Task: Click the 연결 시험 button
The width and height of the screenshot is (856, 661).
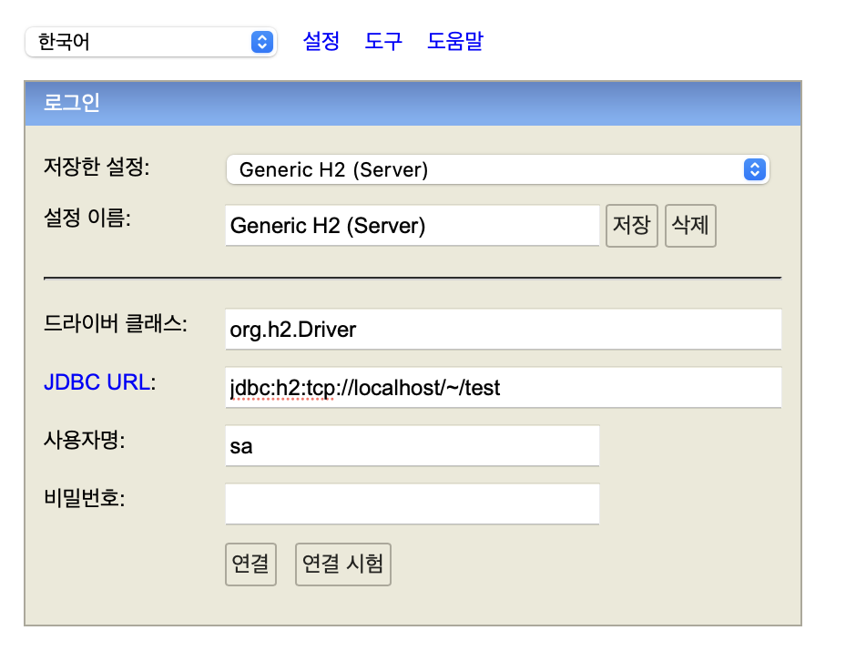Action: click(342, 564)
